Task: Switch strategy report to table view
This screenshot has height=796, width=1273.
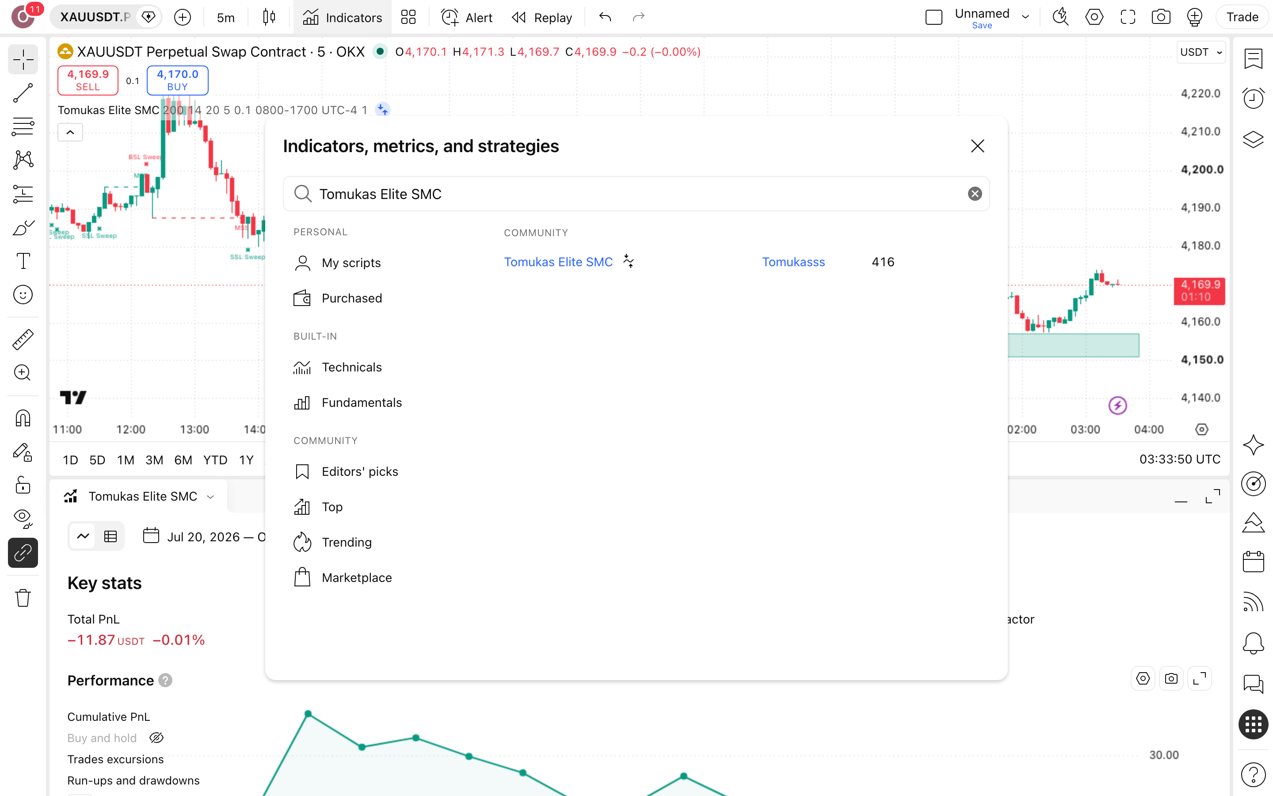Action: [111, 536]
